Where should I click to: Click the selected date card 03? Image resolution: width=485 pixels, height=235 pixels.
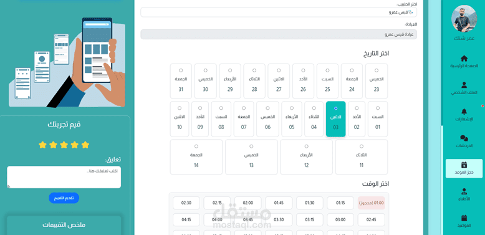335,119
